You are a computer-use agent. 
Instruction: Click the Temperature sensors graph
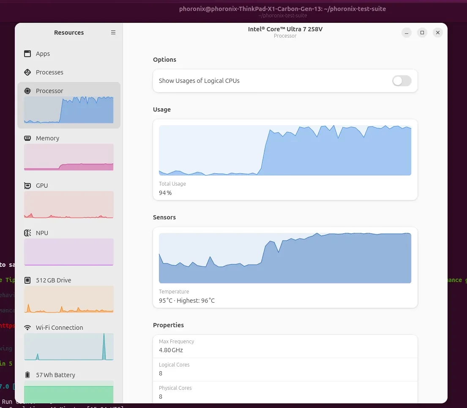coord(285,258)
